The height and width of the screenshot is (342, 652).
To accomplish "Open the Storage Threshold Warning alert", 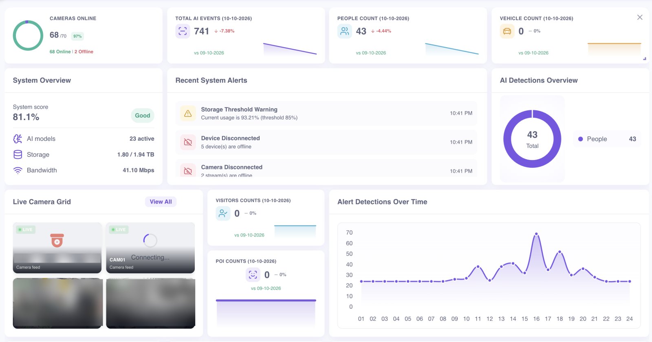I will tap(326, 113).
